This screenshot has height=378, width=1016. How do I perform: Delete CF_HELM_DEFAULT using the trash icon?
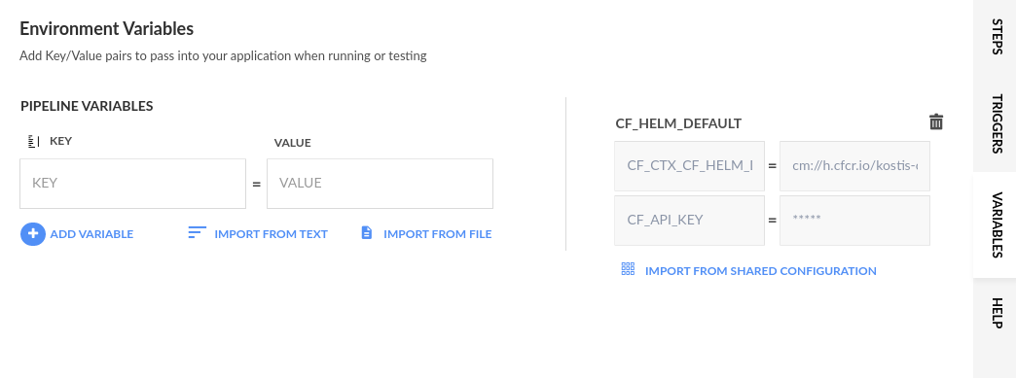(936, 121)
